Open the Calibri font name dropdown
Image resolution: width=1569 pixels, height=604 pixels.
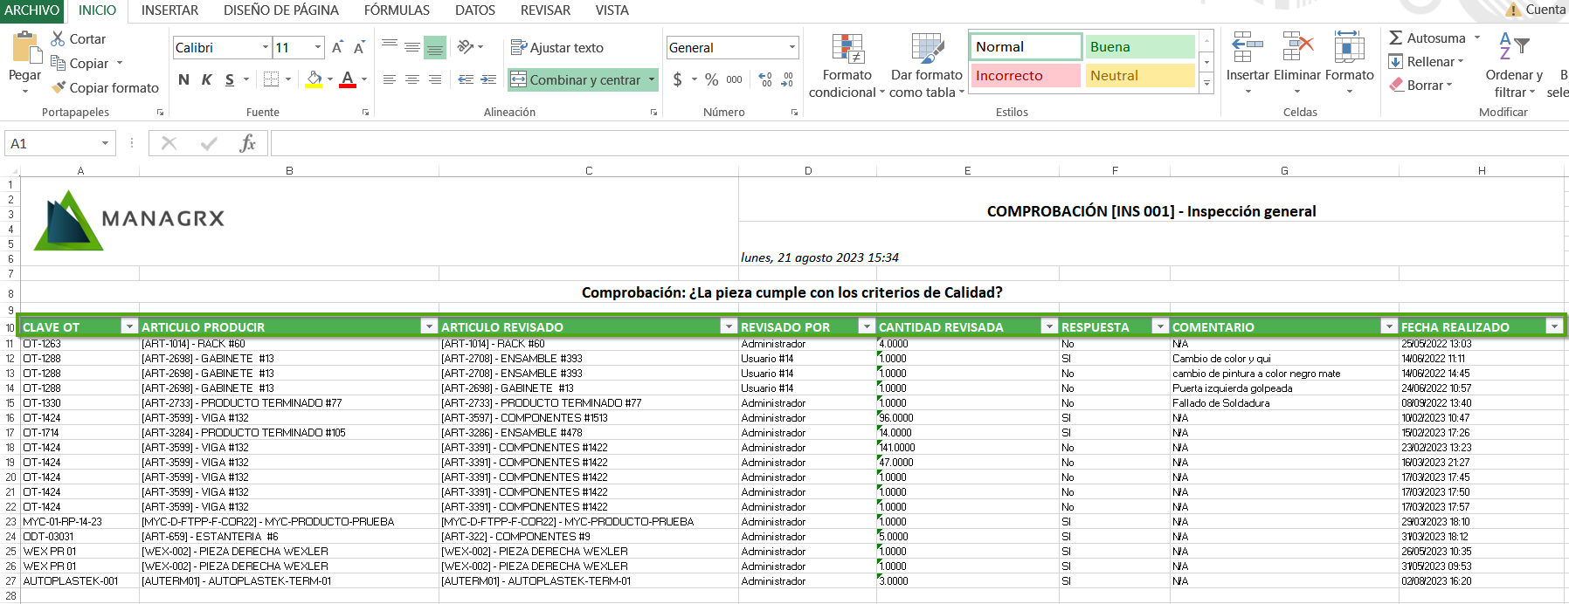pos(266,48)
